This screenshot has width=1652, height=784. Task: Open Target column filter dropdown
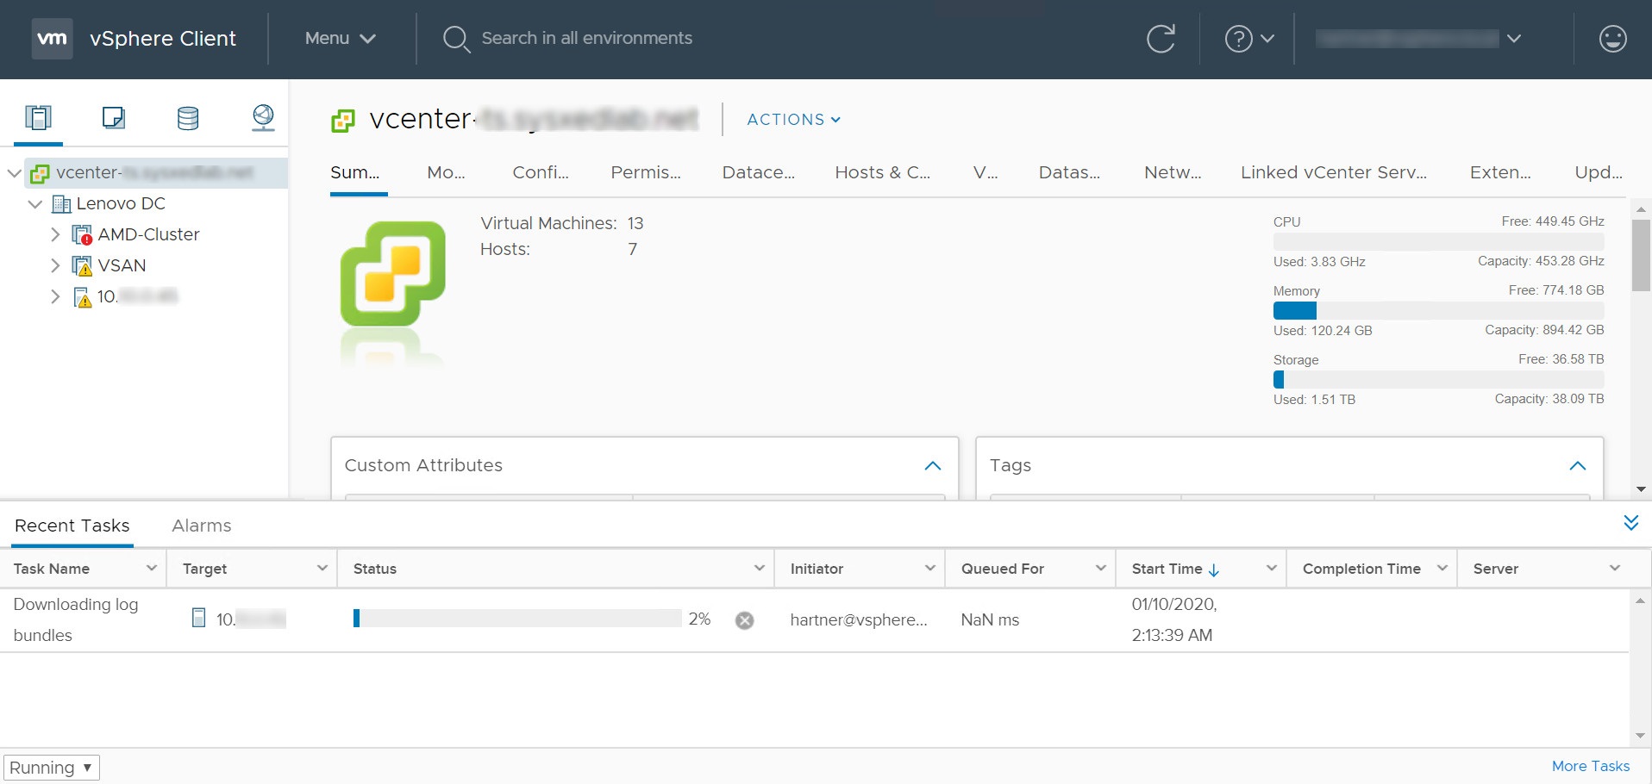[322, 569]
